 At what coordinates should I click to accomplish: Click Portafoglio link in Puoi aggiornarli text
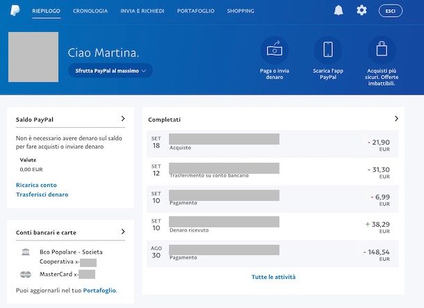click(99, 291)
